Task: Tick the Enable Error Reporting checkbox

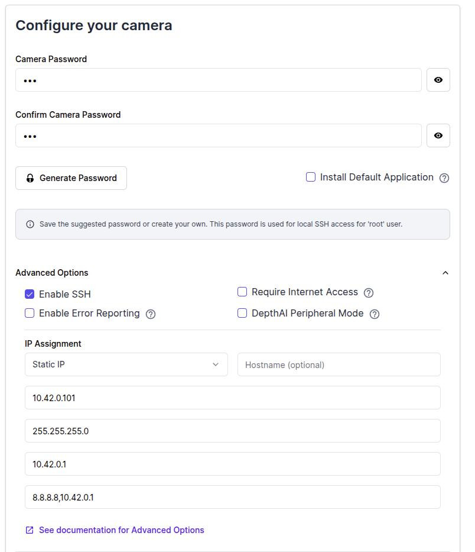Action: pyautogui.click(x=30, y=313)
